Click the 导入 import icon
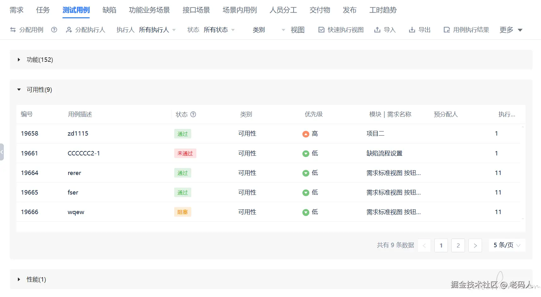The image size is (541, 297). point(377,30)
